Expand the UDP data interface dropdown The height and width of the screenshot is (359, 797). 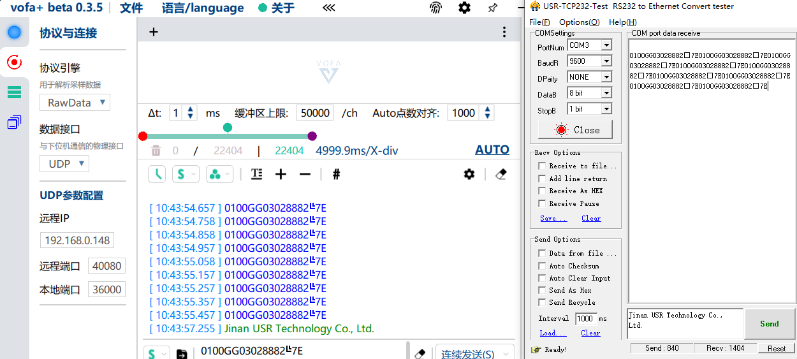click(x=66, y=164)
